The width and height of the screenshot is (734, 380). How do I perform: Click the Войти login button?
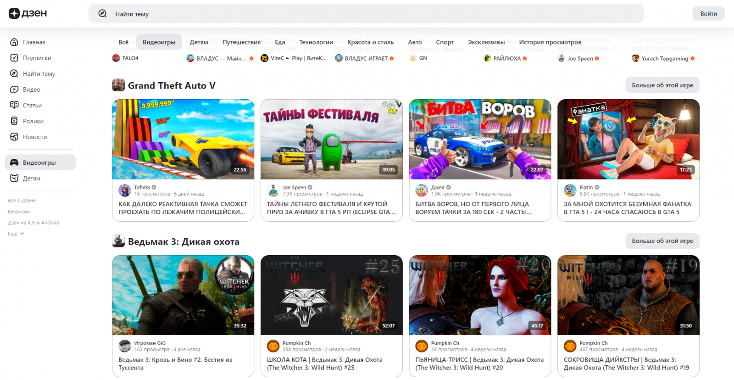708,14
